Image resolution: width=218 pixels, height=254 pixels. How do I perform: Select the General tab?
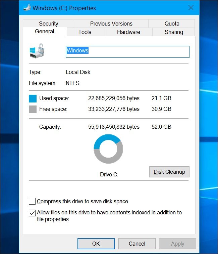point(45,32)
